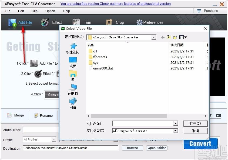Screen dimensions: 228x160
Task: Open the Edit menu
Action: pyautogui.click(x=21, y=11)
